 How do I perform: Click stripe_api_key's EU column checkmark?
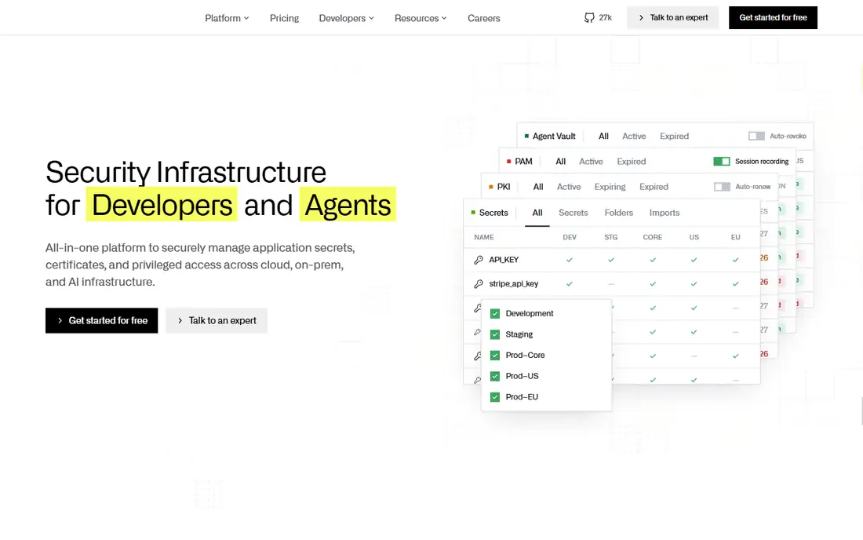(x=736, y=284)
